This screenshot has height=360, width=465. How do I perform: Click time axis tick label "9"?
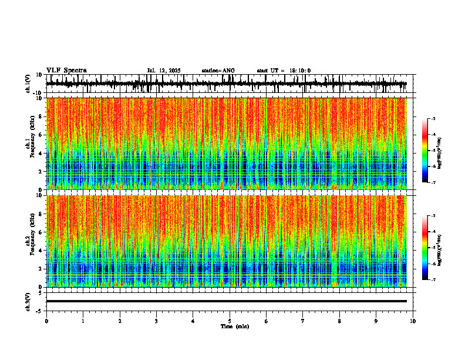(376, 321)
